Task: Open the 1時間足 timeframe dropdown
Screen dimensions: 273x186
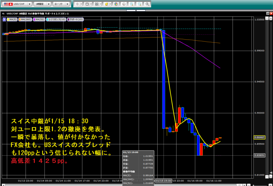Action: (42, 4)
